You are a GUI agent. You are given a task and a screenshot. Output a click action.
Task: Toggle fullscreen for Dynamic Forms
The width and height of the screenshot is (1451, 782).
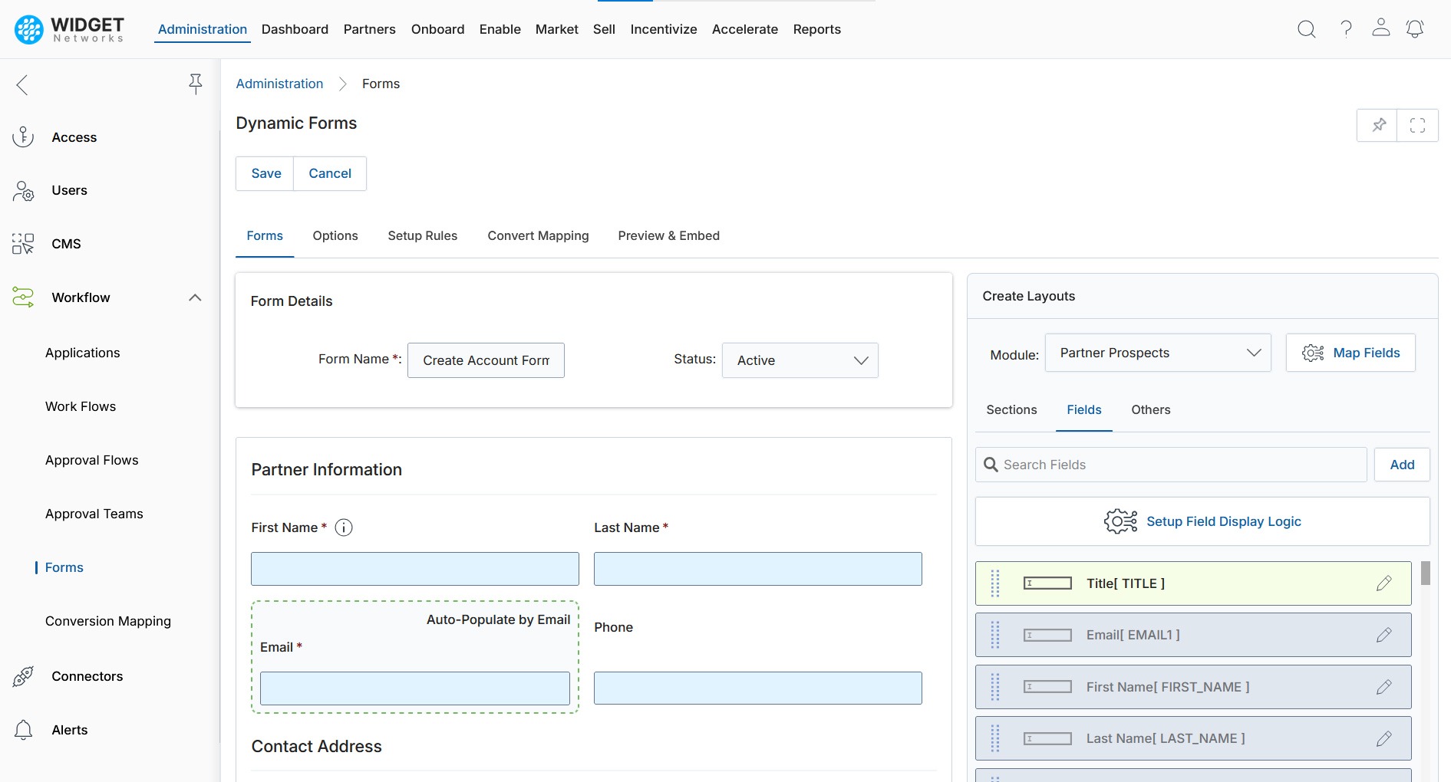pyautogui.click(x=1417, y=125)
